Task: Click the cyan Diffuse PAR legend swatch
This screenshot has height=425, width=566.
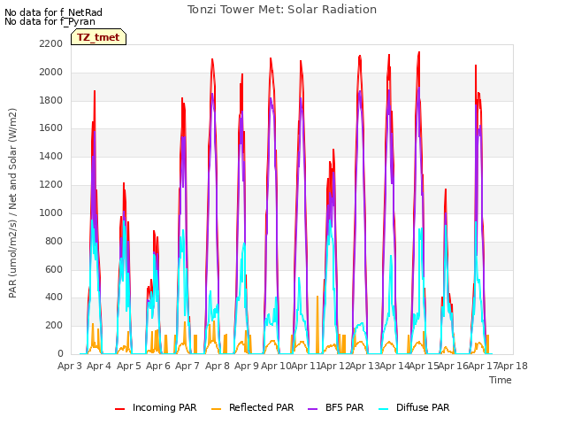Action: pyautogui.click(x=383, y=409)
